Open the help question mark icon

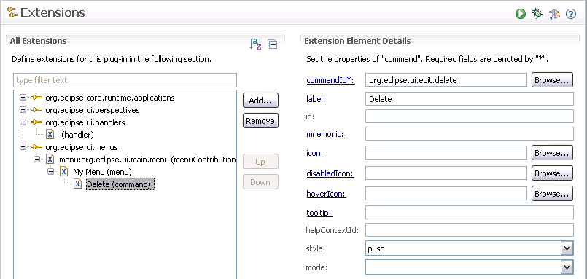(570, 15)
